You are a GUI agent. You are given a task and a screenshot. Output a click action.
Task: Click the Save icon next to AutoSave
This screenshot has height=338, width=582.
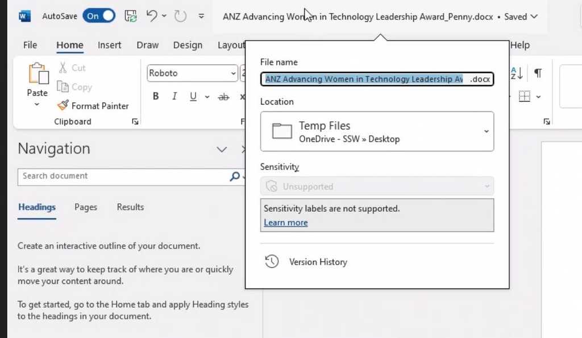click(130, 17)
